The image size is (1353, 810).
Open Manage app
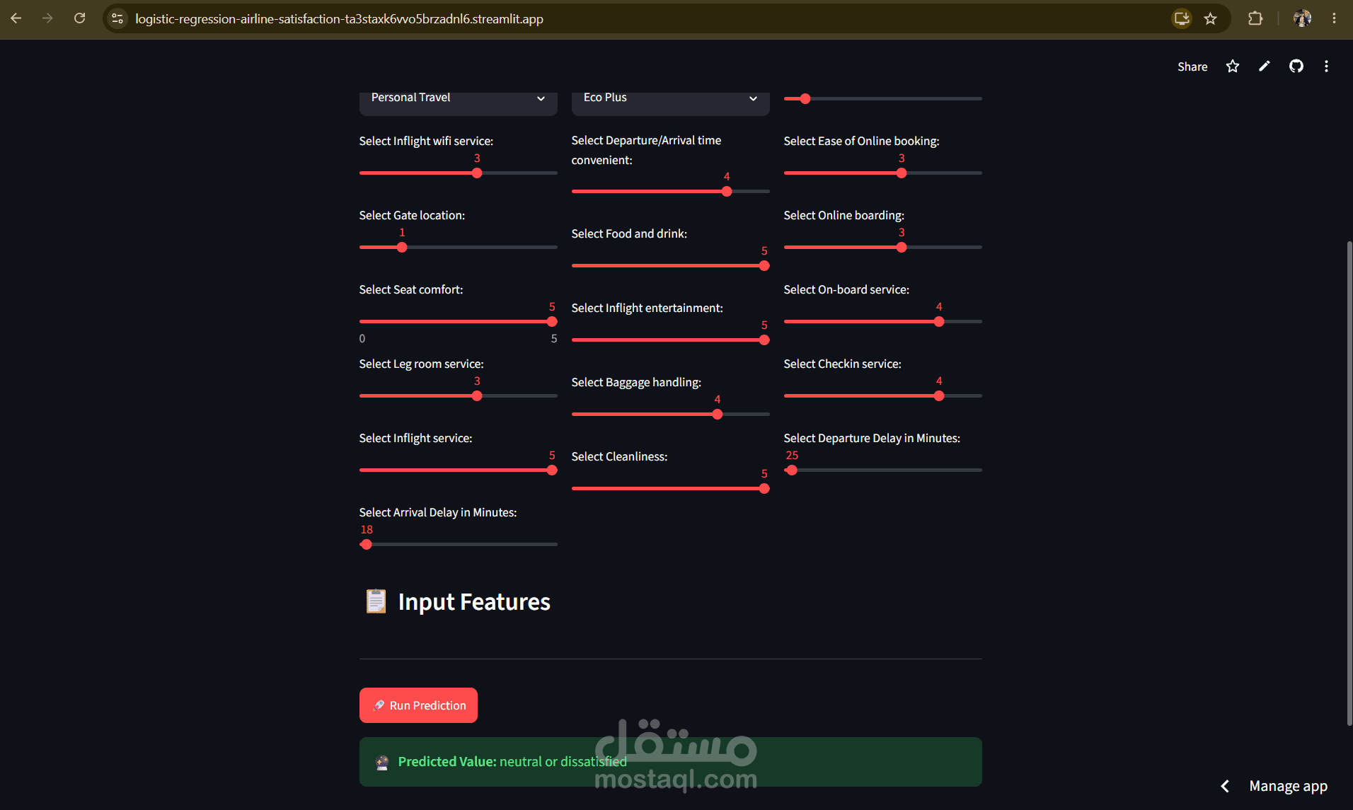1288,786
